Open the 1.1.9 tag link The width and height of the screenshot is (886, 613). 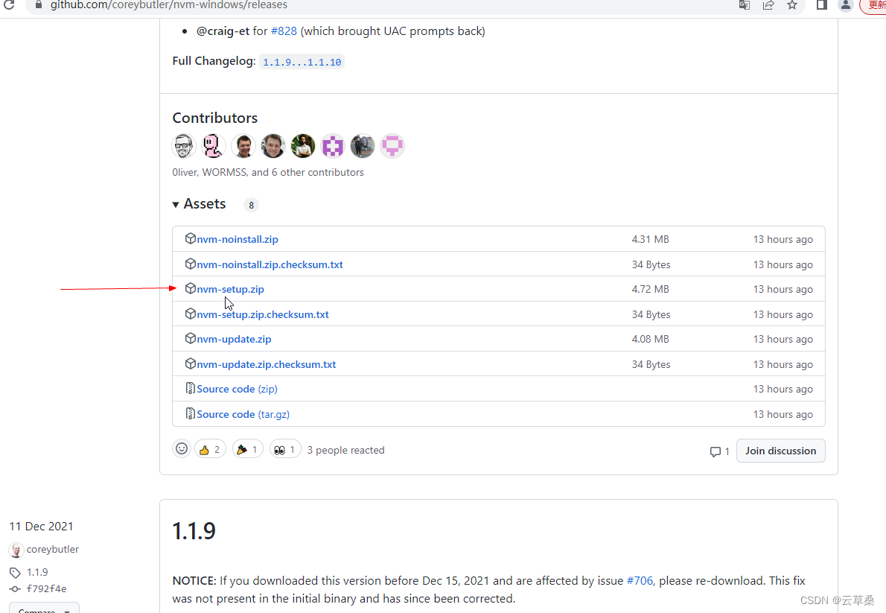tap(37, 572)
